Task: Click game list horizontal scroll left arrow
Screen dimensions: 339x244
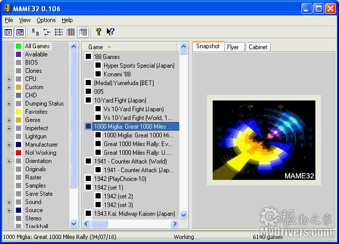Action: pos(86,223)
